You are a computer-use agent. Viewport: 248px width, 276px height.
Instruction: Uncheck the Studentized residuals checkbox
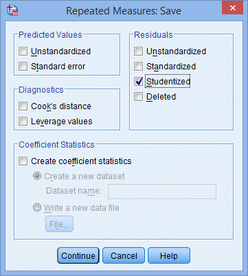tap(138, 82)
